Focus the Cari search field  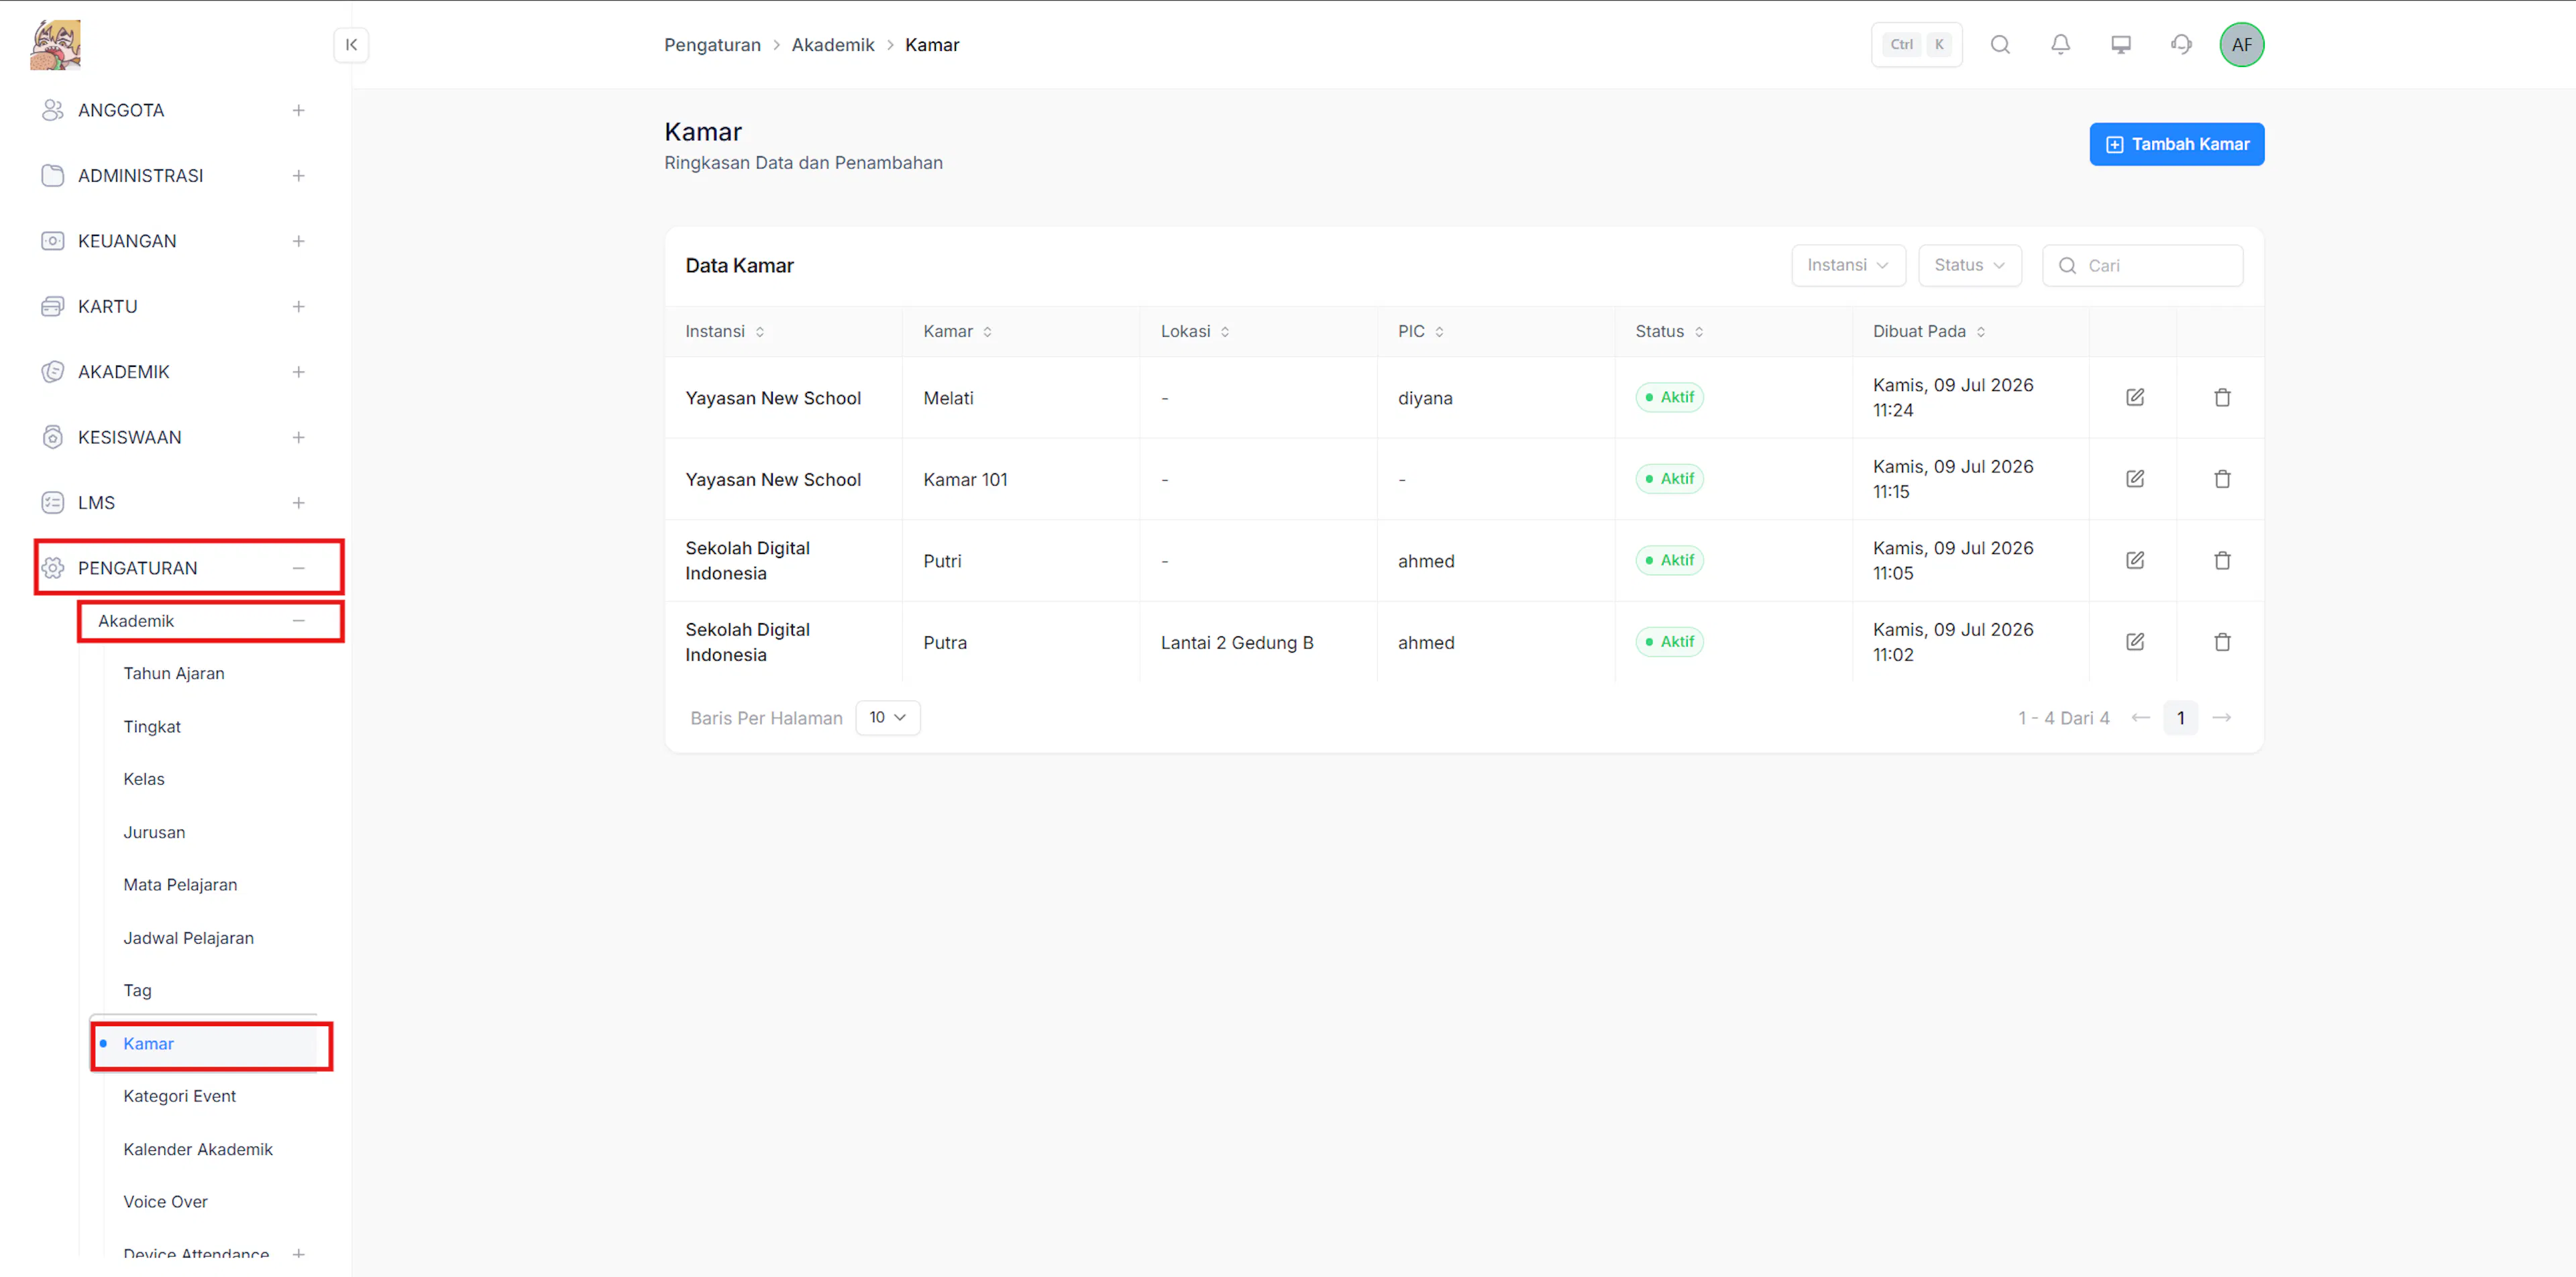[x=2143, y=265]
